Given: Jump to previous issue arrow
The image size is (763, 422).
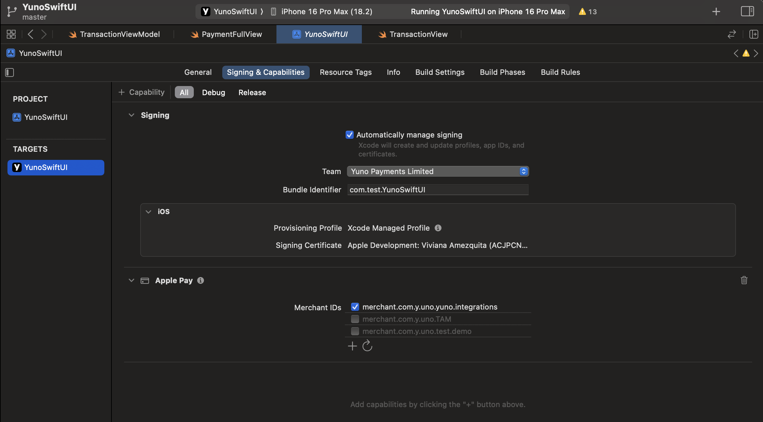Looking at the screenshot, I should (736, 53).
